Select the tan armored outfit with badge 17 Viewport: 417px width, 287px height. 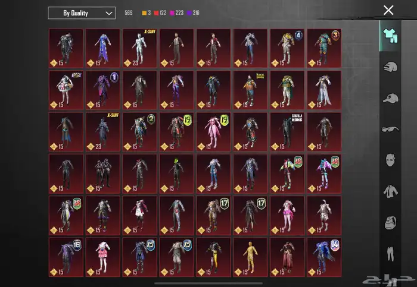pos(213,215)
